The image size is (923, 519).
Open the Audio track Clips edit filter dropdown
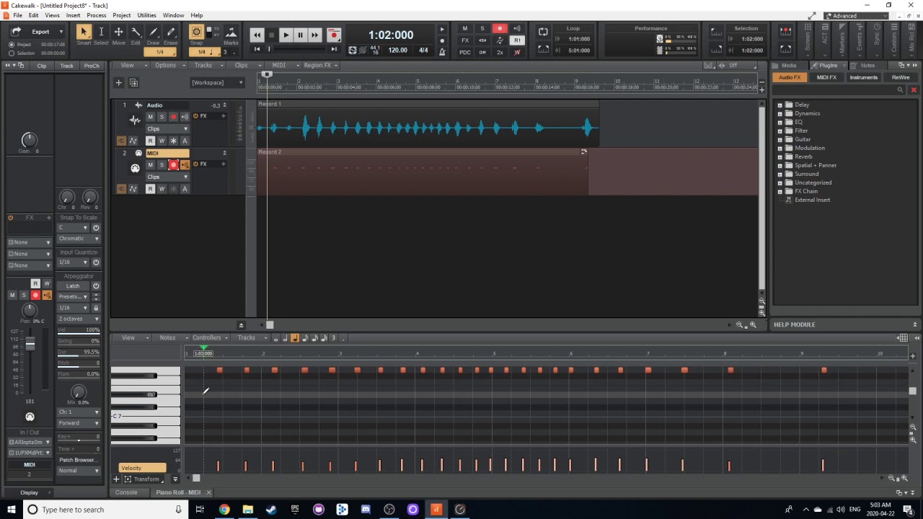[167, 129]
